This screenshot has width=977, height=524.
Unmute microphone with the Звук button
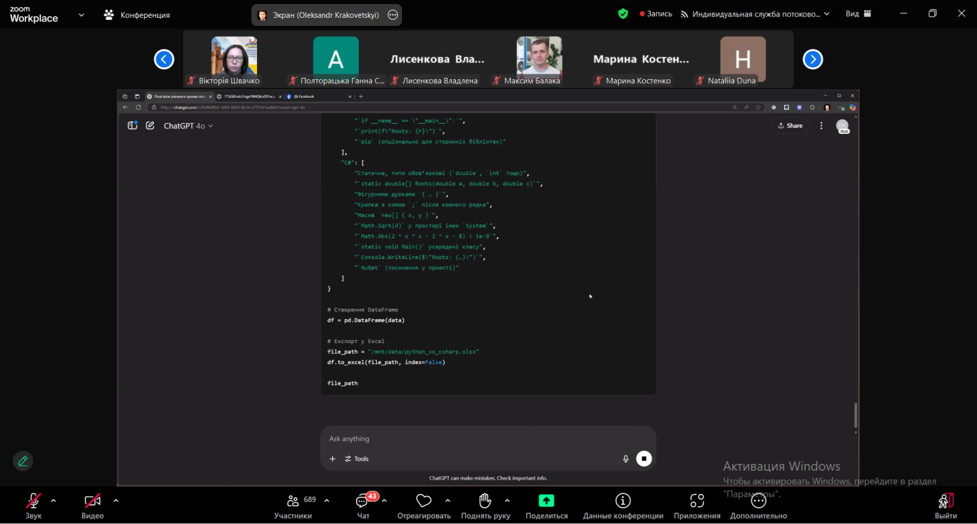click(x=33, y=502)
